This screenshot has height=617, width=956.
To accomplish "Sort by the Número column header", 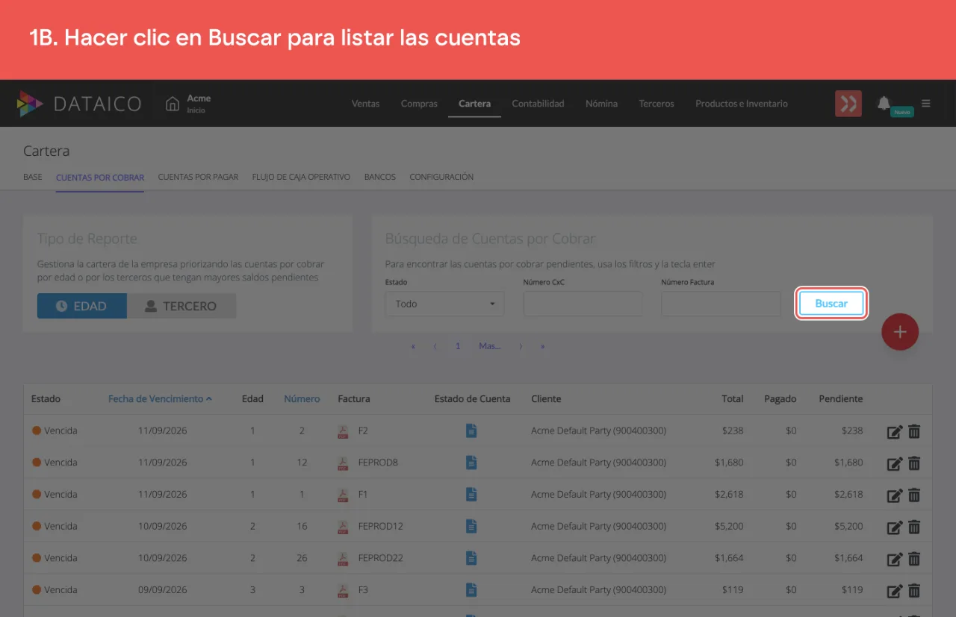I will tap(302, 399).
